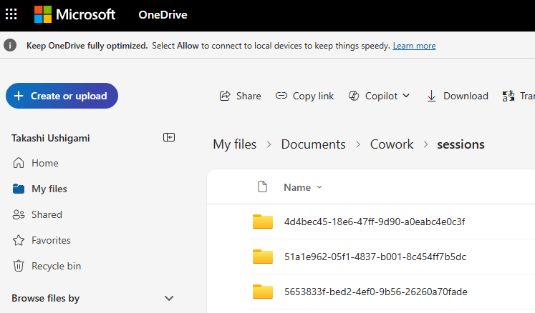
Task: Open the Recycle bin
Action: (56, 266)
